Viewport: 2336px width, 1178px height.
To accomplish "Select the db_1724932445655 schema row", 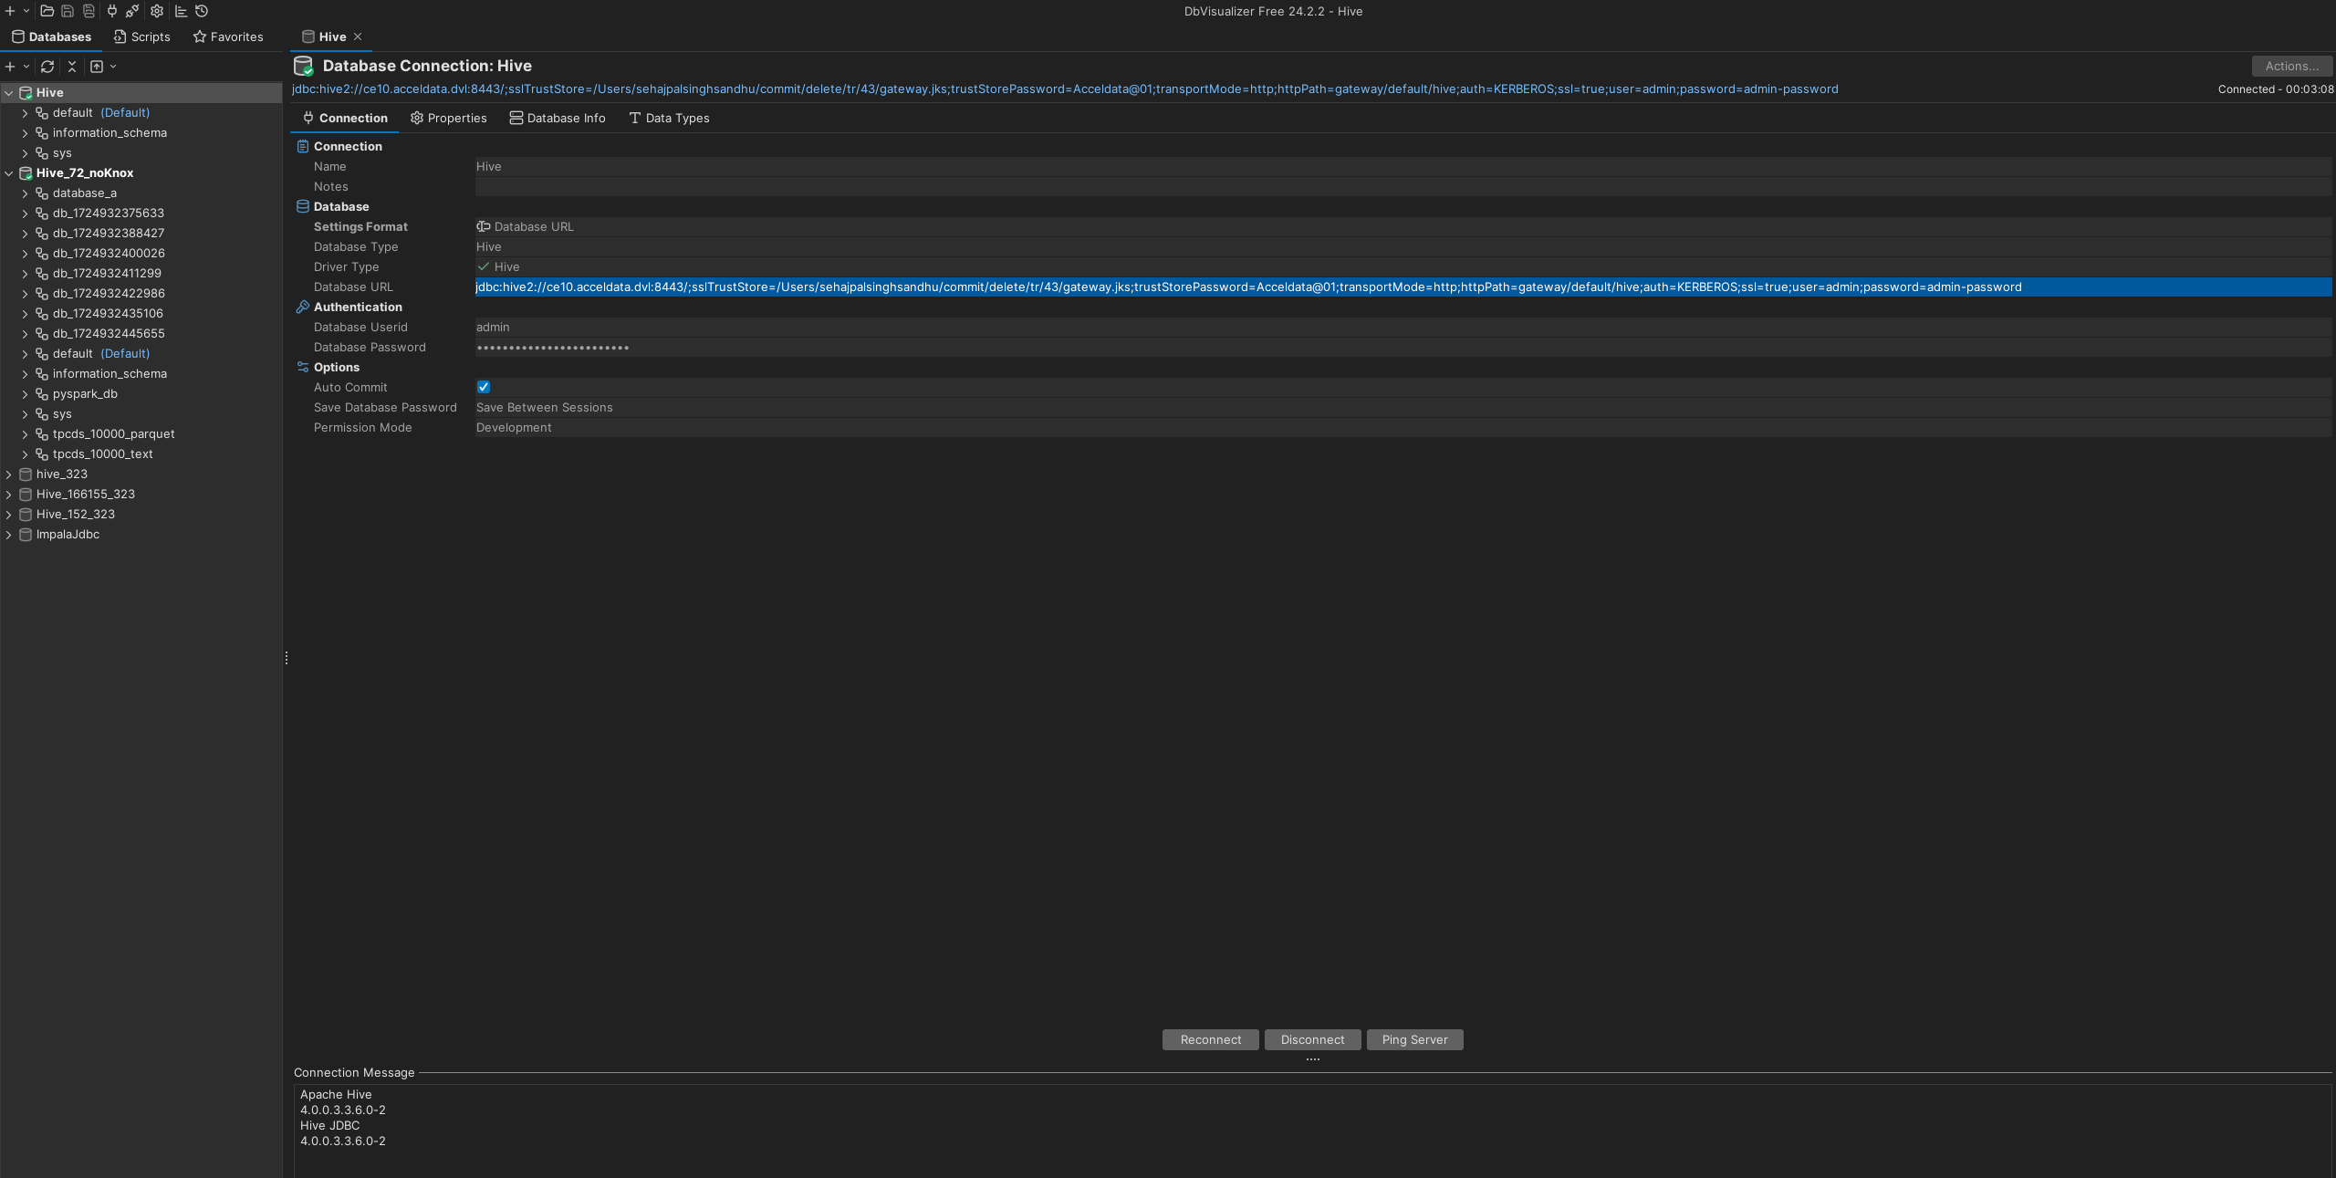I will click(141, 334).
